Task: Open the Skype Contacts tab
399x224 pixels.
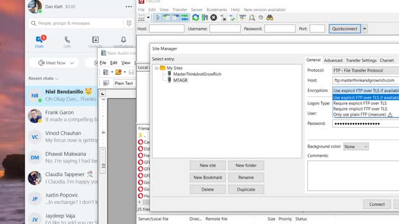Action: 95,42
